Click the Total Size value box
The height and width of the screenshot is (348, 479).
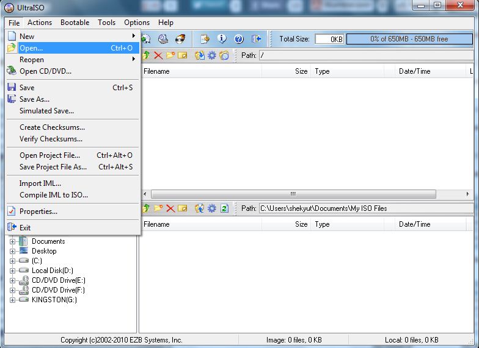(329, 39)
